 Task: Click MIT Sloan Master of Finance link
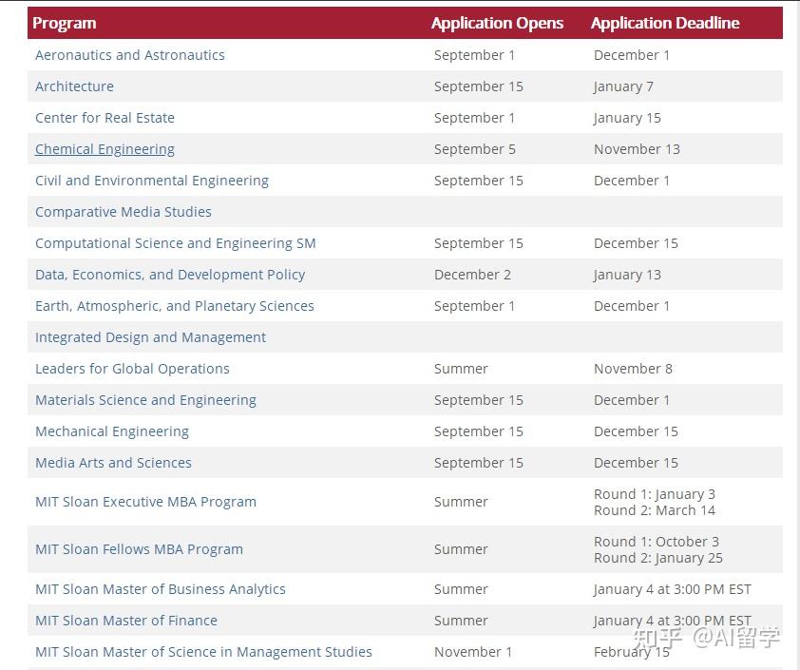(x=126, y=621)
